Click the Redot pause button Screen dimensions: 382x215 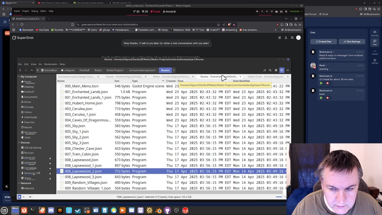[x=262, y=11]
